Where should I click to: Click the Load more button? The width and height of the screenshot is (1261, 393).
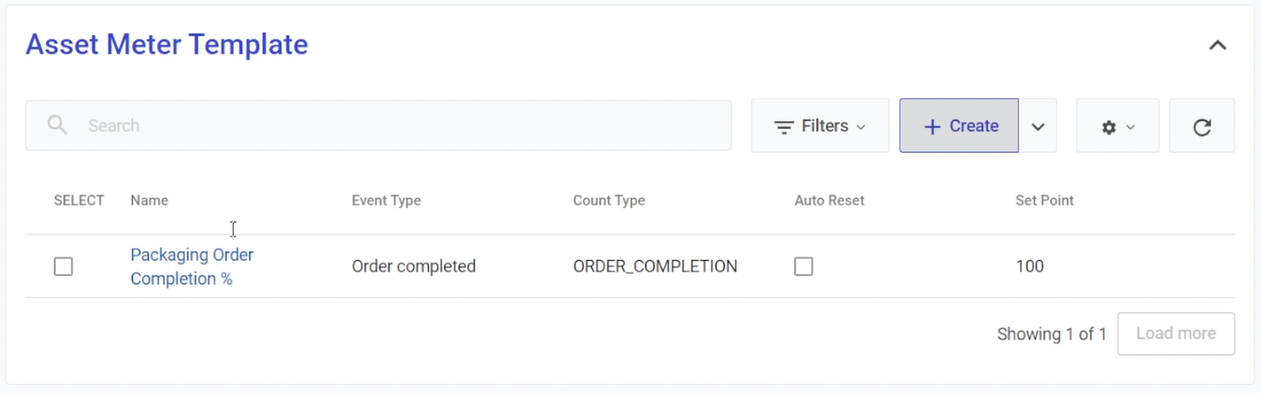click(x=1175, y=333)
